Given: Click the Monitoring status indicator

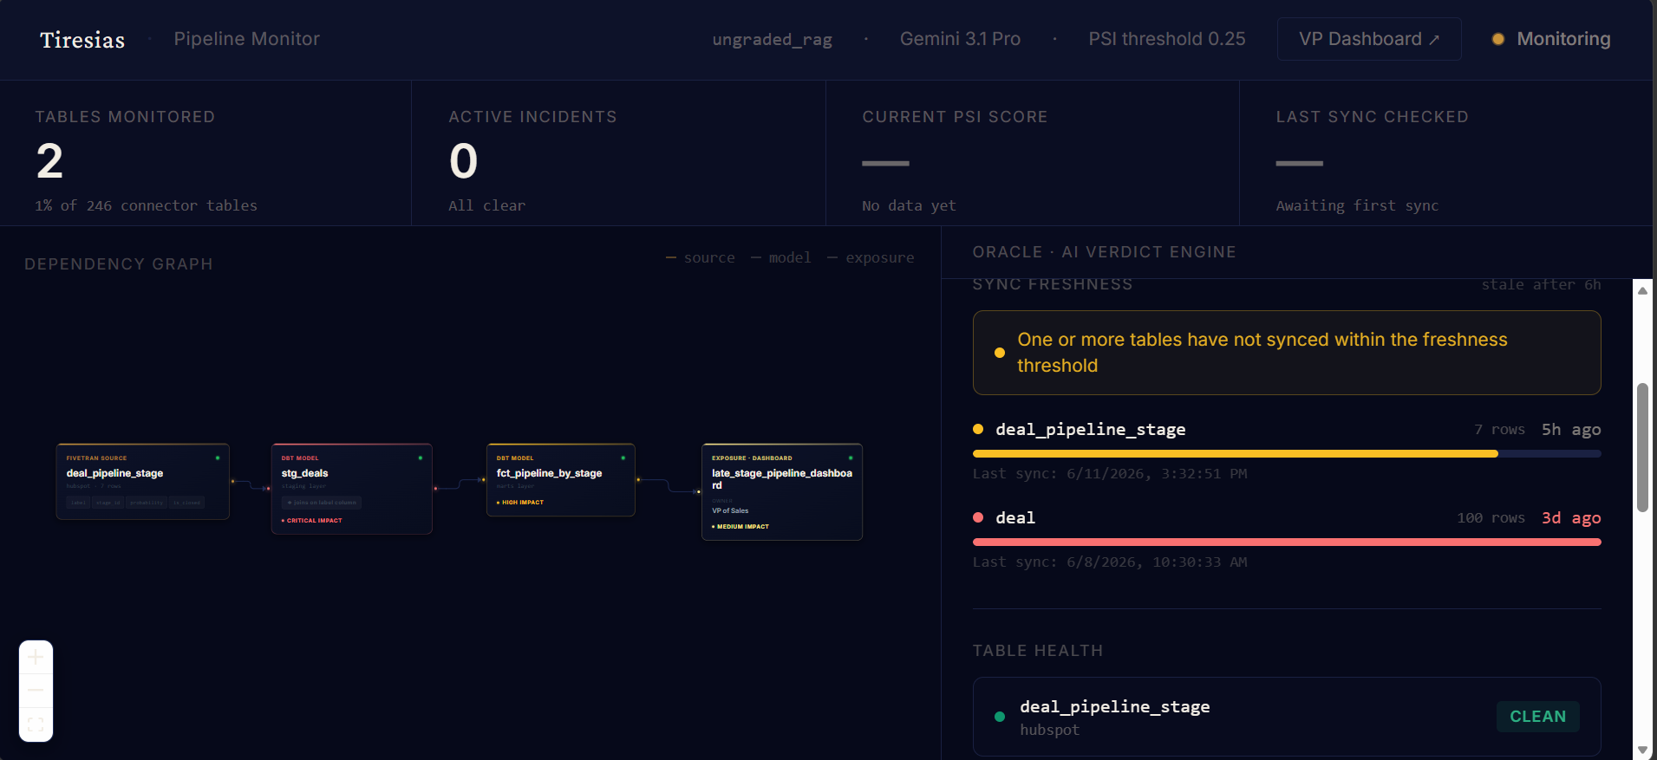Looking at the screenshot, I should click(1551, 39).
